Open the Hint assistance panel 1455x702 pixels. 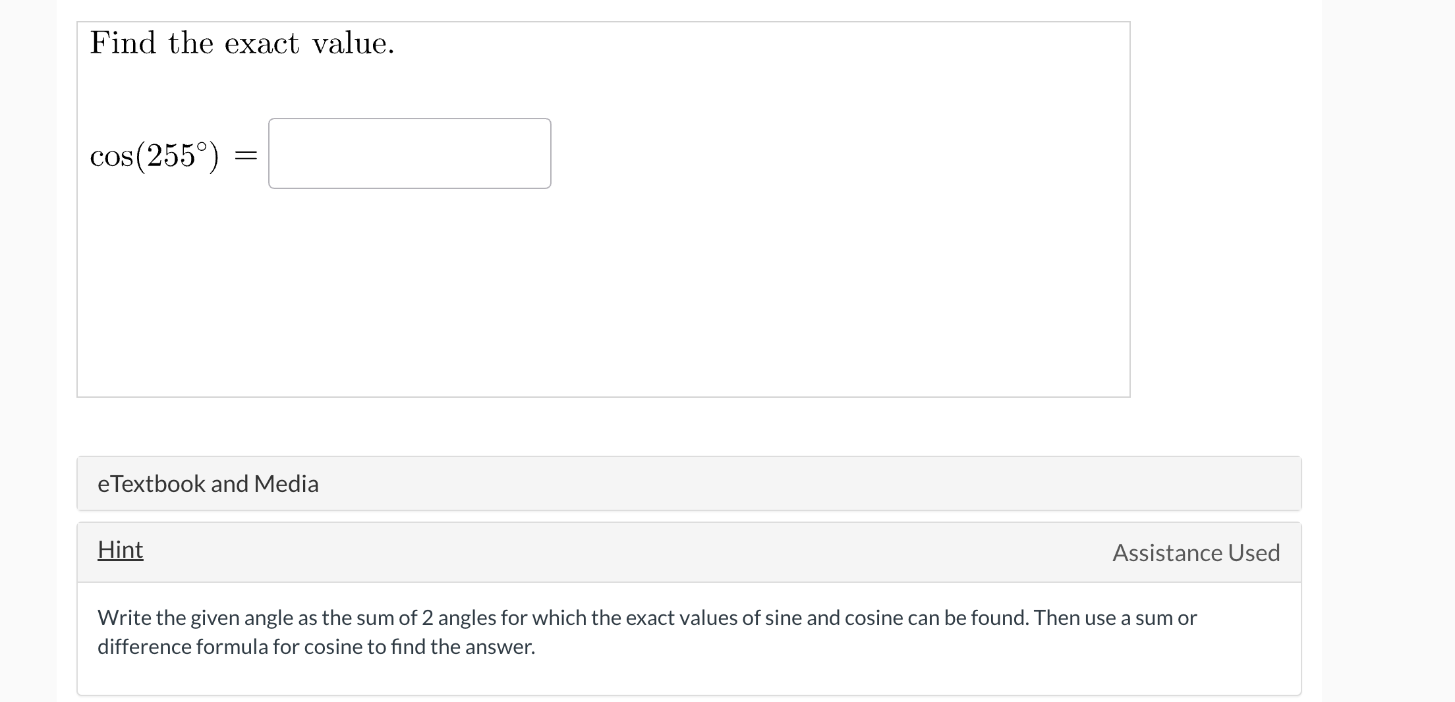pyautogui.click(x=120, y=549)
